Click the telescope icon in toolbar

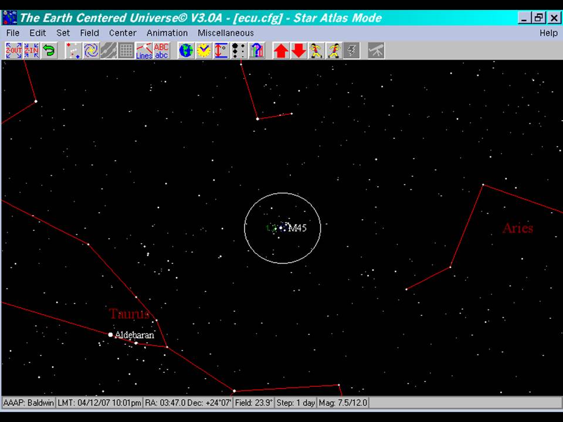point(377,50)
